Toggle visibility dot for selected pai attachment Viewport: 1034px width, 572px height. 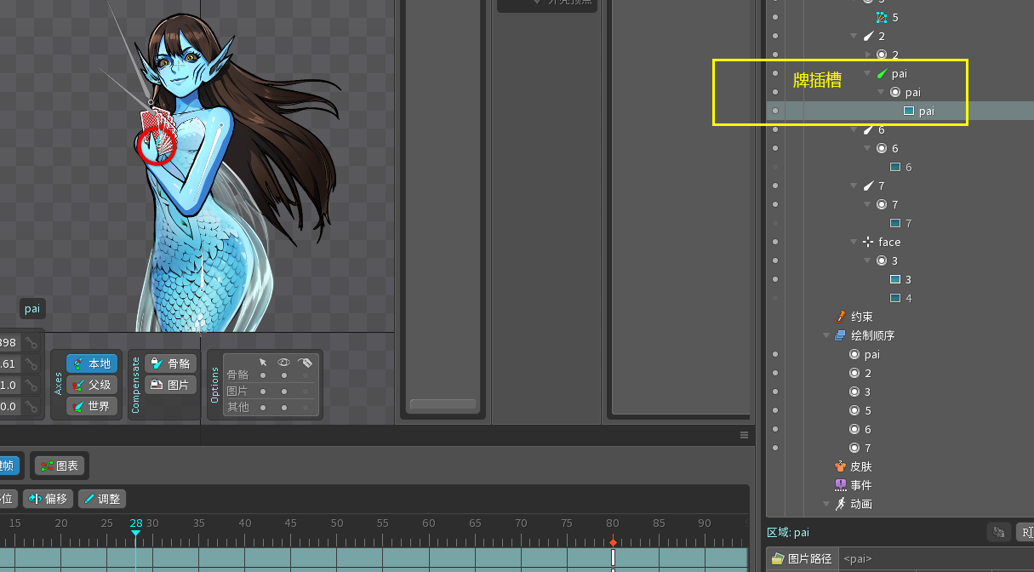coord(774,112)
